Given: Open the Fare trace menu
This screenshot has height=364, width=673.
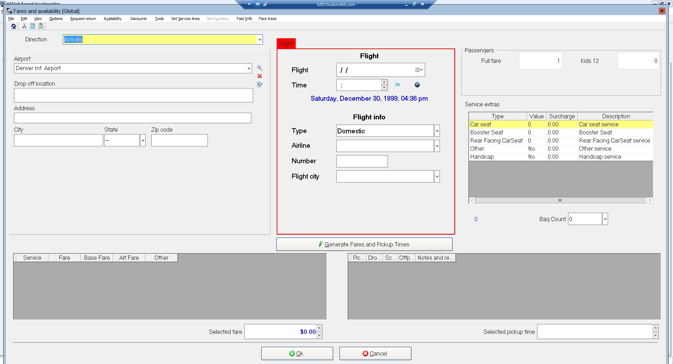Looking at the screenshot, I should point(267,19).
